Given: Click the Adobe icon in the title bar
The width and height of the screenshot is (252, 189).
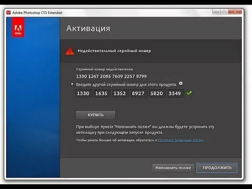Looking at the screenshot, I should pos(8,13).
